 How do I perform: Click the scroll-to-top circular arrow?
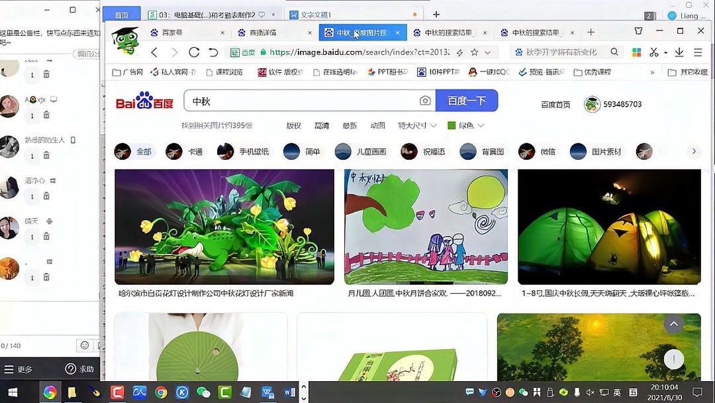673,323
